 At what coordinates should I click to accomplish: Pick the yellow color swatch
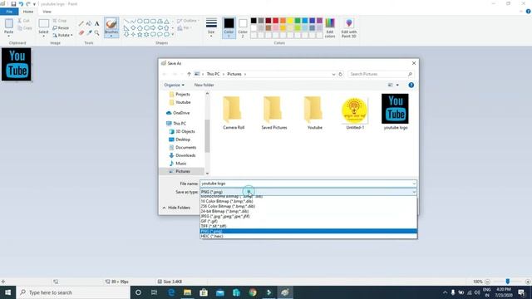tap(290, 21)
